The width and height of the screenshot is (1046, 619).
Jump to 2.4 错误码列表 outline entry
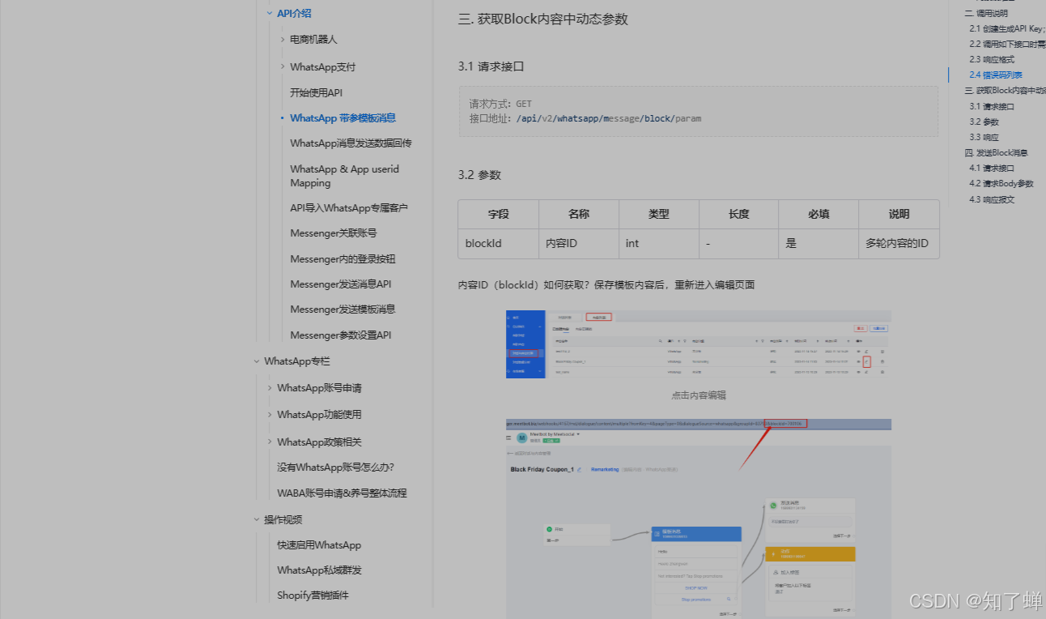coord(996,75)
